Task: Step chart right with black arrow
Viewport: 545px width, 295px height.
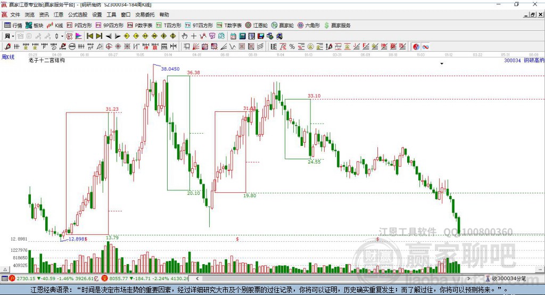Action: point(118,36)
